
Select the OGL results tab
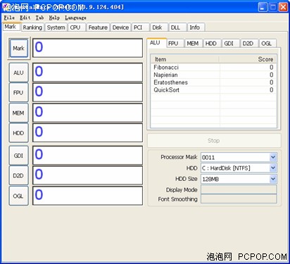pyautogui.click(x=267, y=44)
